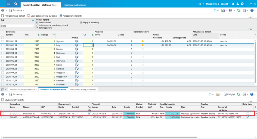Open the hamburger main menu
Viewport: 257px width, 139px height.
(x=8, y=4)
